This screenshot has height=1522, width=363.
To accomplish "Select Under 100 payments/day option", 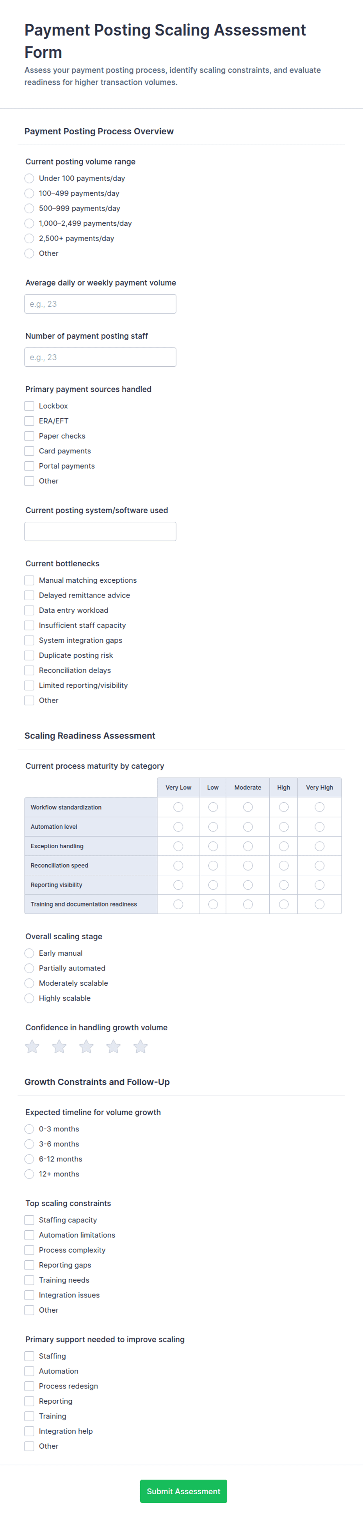I will point(30,178).
